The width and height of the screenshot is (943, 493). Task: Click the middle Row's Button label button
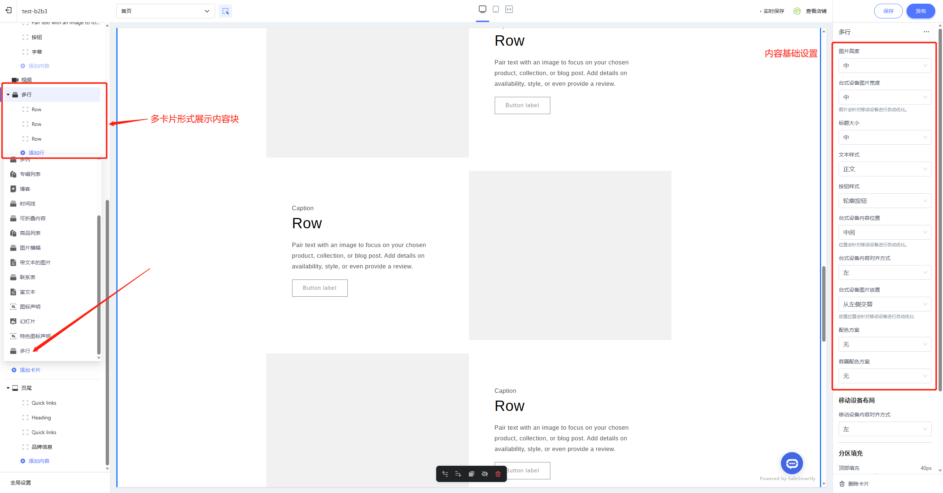[x=320, y=288]
